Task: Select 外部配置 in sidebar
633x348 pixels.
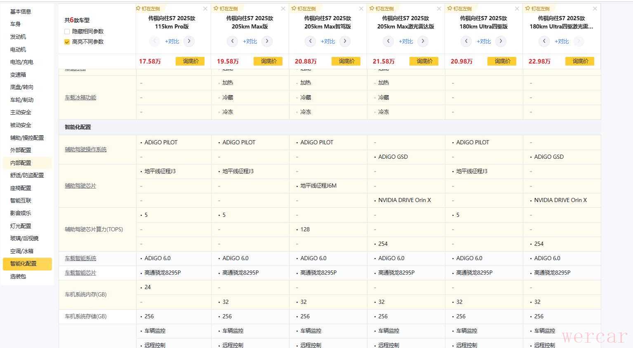Action: (x=21, y=150)
